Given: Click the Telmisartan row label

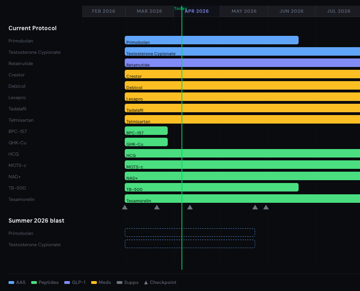Looking at the screenshot, I should coord(21,120).
